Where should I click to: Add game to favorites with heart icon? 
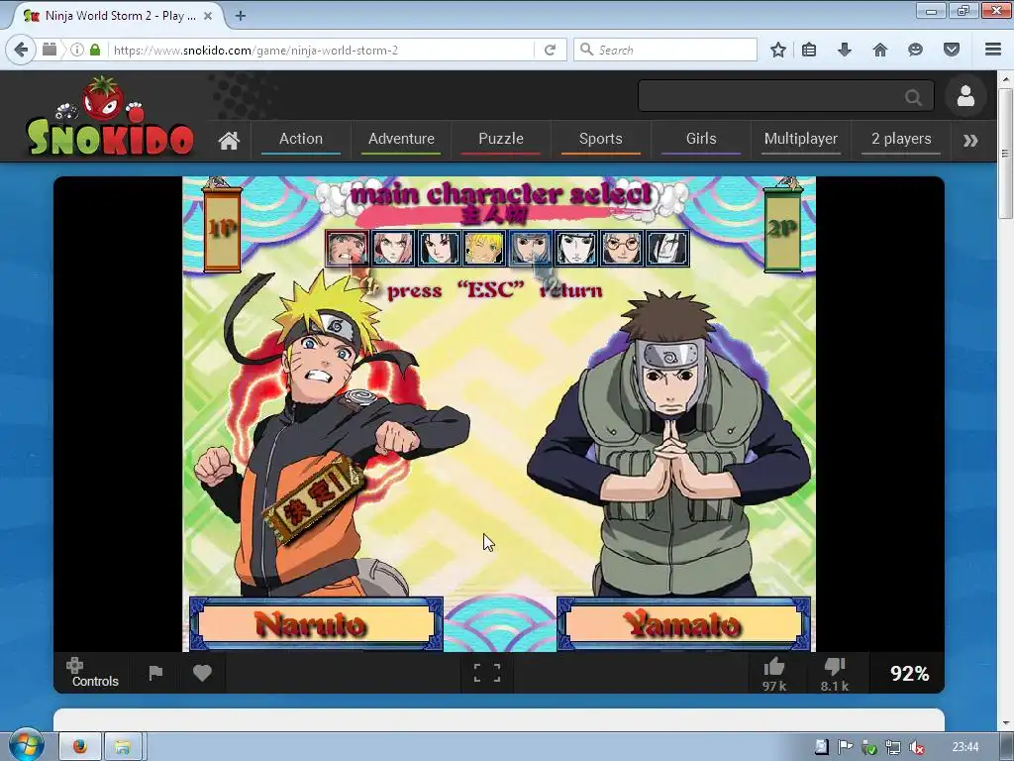[x=202, y=673]
